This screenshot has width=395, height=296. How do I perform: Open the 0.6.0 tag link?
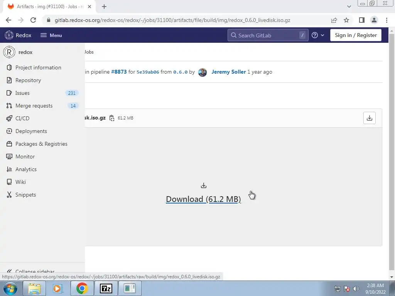pos(180,72)
